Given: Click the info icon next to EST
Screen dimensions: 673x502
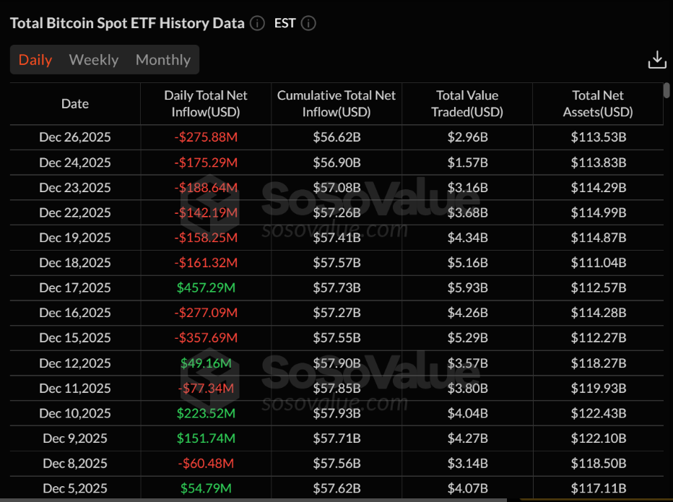Looking at the screenshot, I should [308, 23].
